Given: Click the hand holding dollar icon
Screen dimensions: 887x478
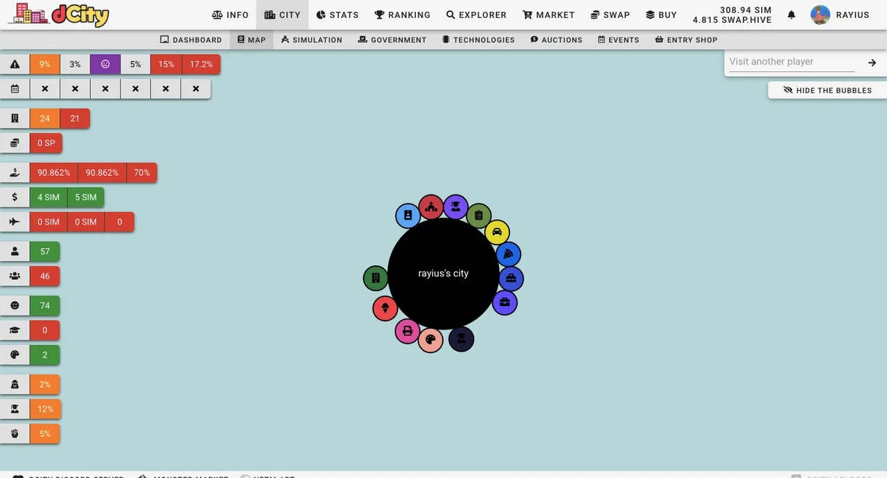Looking at the screenshot, I should 15,172.
